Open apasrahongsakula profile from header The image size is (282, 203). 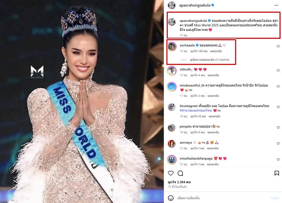coord(195,5)
